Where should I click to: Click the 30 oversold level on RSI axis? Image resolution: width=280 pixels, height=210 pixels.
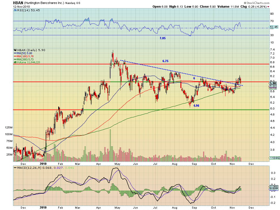272,35
